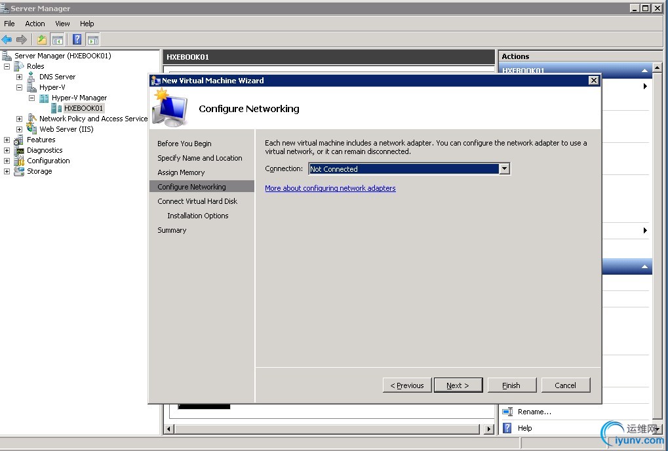The image size is (668, 451).
Task: Click right arrow of horizontal scrollbar
Action: pos(489,429)
